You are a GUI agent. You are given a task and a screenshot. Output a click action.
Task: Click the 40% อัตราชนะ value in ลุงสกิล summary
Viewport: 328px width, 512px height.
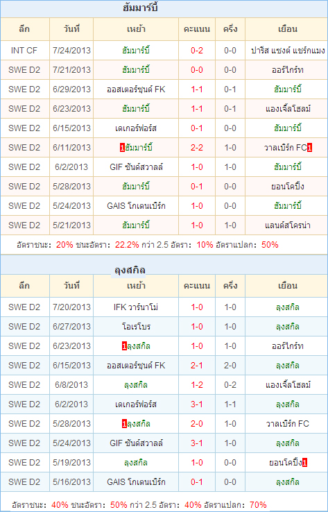(60, 504)
